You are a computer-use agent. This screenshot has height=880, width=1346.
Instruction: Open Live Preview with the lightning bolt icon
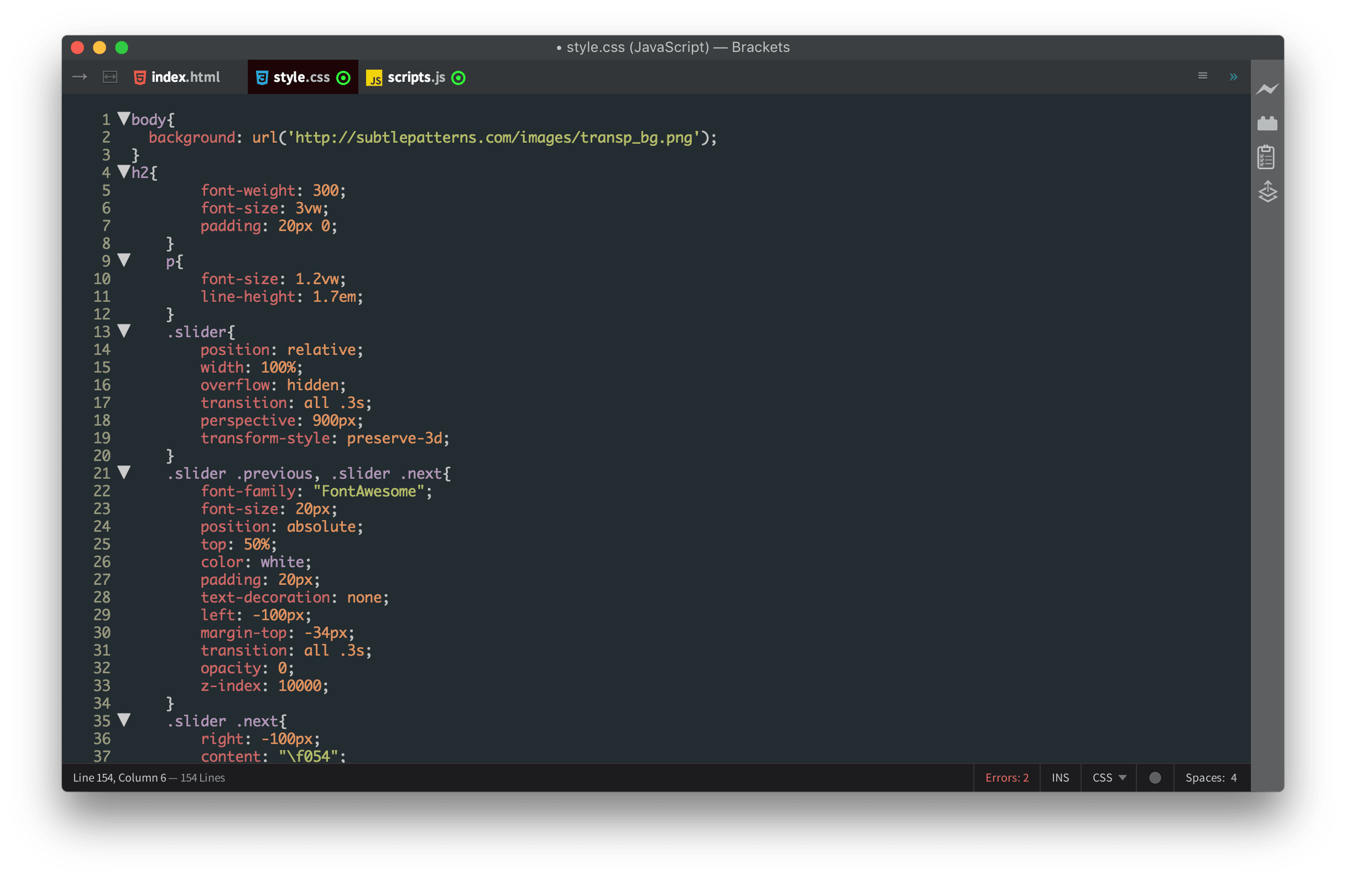coord(1268,90)
